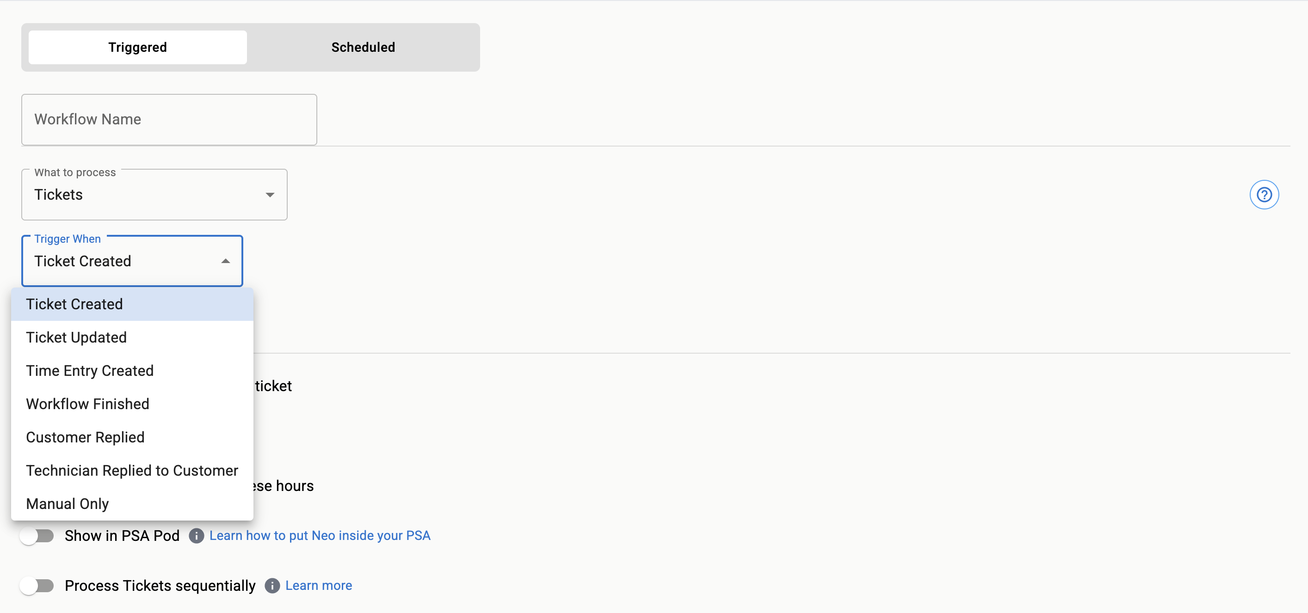
Task: Enable Process Tickets sequentially switch
Action: pos(37,586)
